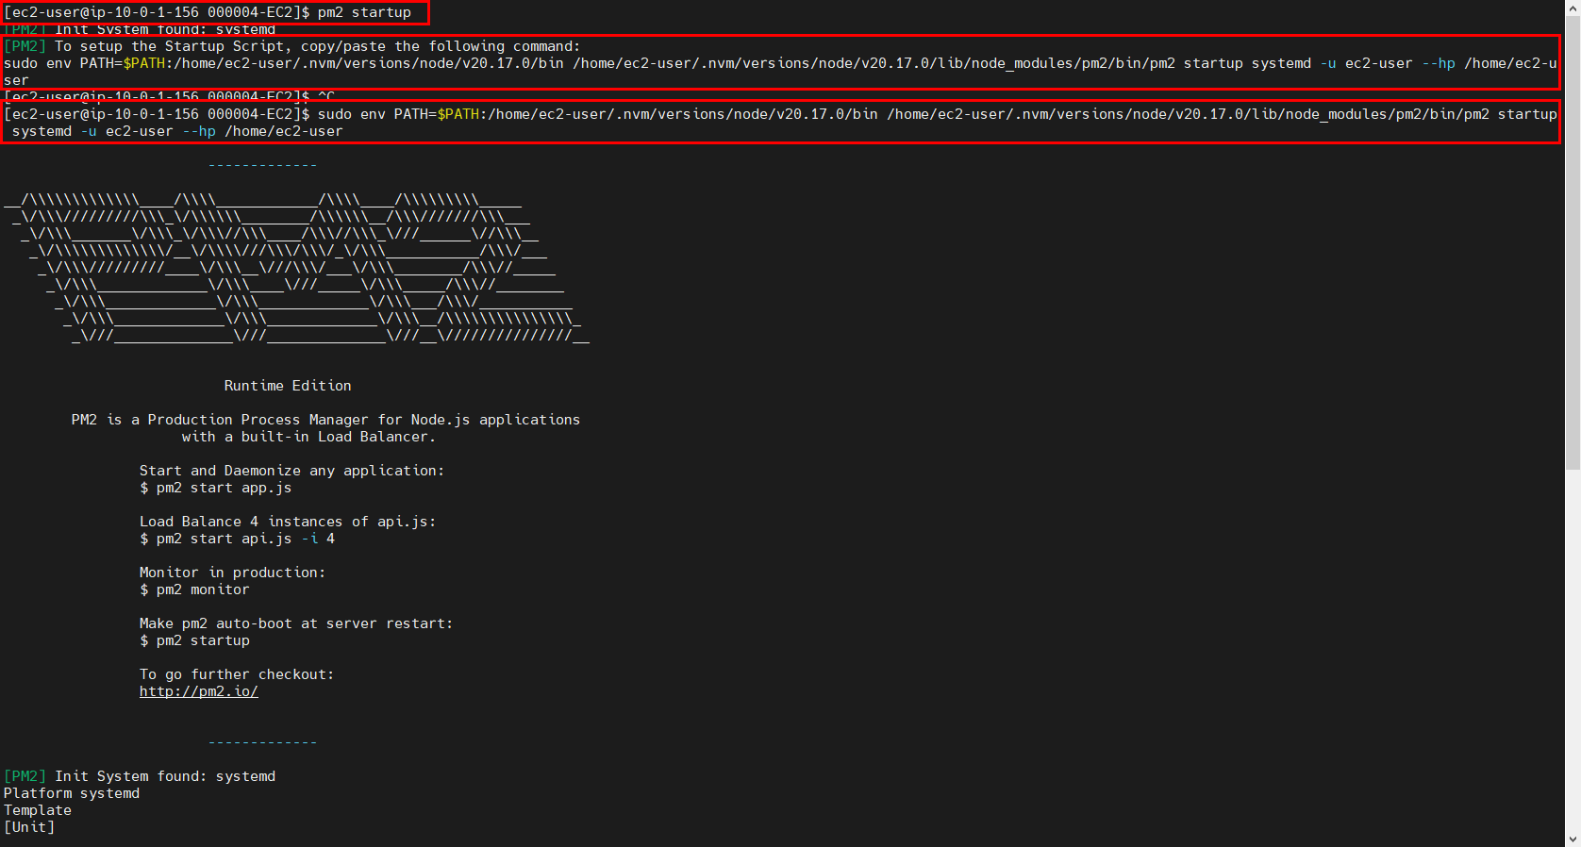The image size is (1581, 847).
Task: Open the http://pm2.io/ link
Action: click(x=198, y=691)
